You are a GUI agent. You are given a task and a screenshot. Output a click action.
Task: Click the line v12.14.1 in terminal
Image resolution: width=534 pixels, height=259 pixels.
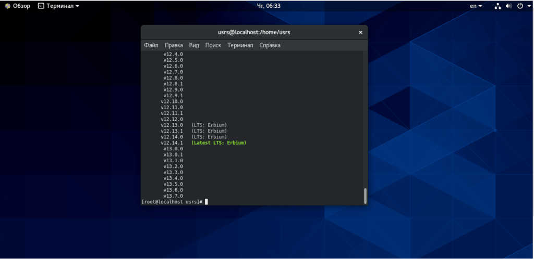(x=172, y=143)
